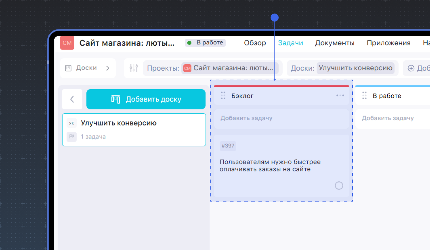Screen dimensions: 430x250
Task: Click the red color bar atop Бэклог column
Action: pos(282,86)
